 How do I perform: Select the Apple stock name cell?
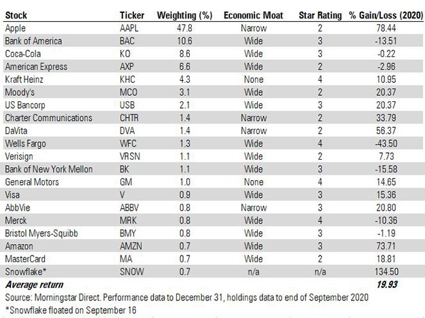[16, 29]
